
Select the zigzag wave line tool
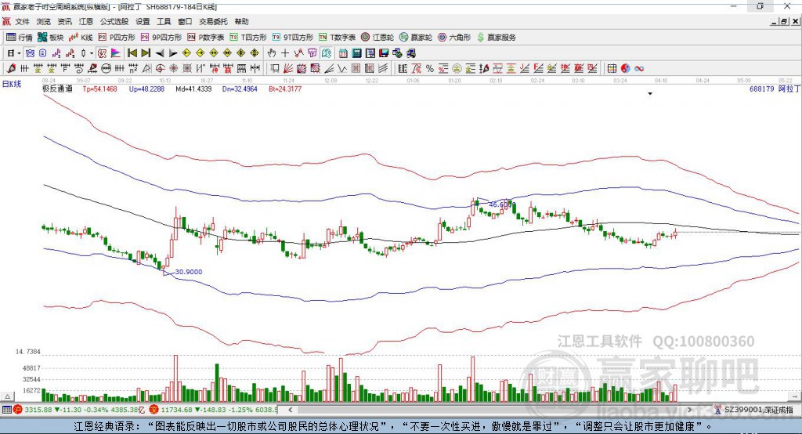[342, 69]
